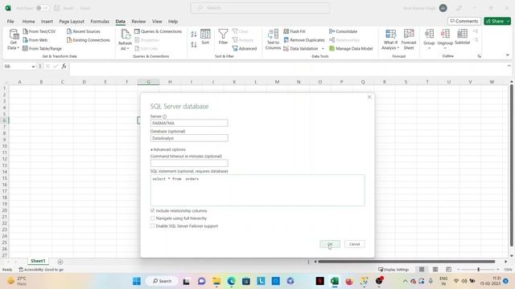Open the Name Box dropdown
The image size is (515, 289).
coord(33,67)
